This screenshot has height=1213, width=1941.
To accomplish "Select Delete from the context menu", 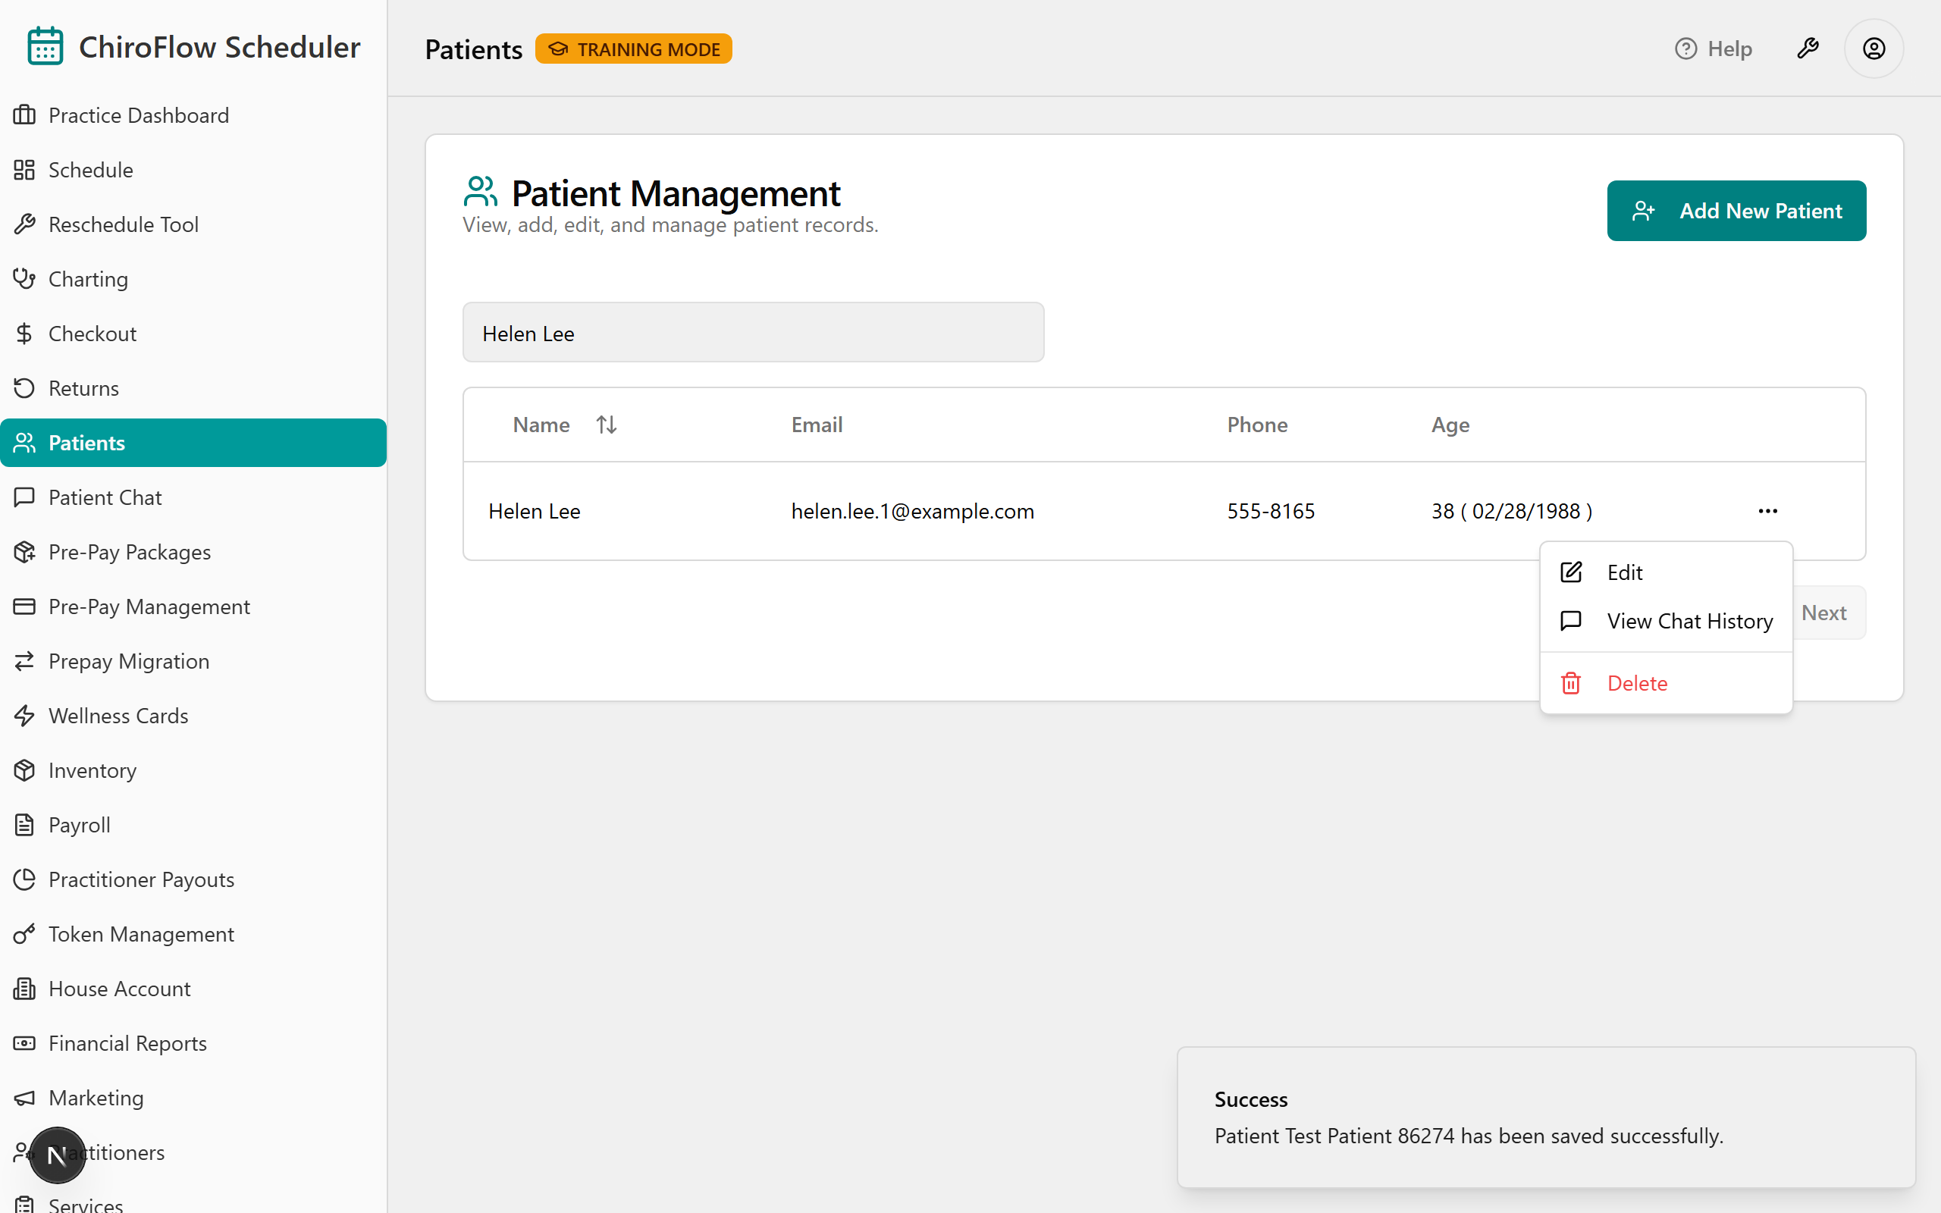I will point(1666,684).
